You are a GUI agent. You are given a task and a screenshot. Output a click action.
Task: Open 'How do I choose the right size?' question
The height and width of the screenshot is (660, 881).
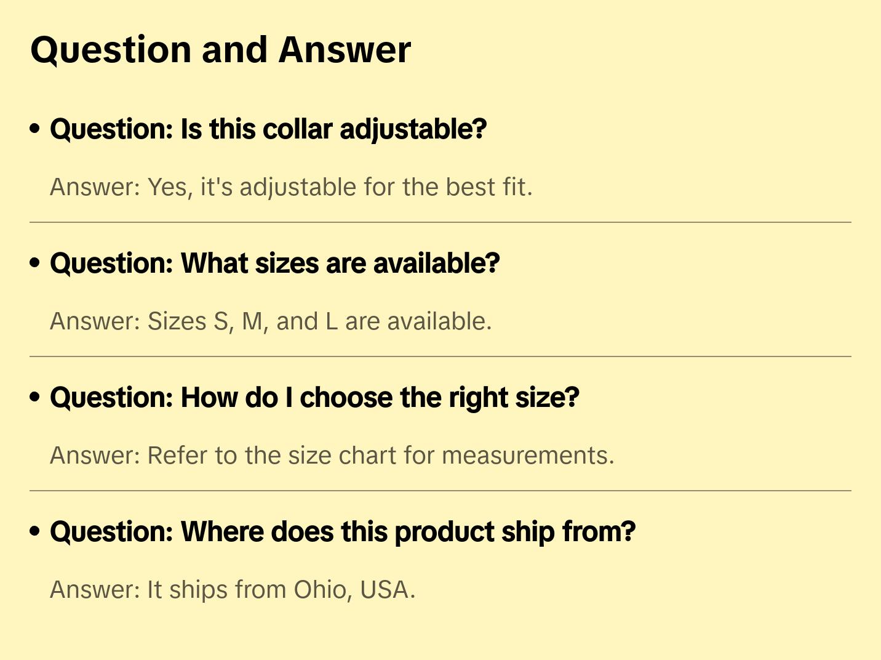coord(314,398)
